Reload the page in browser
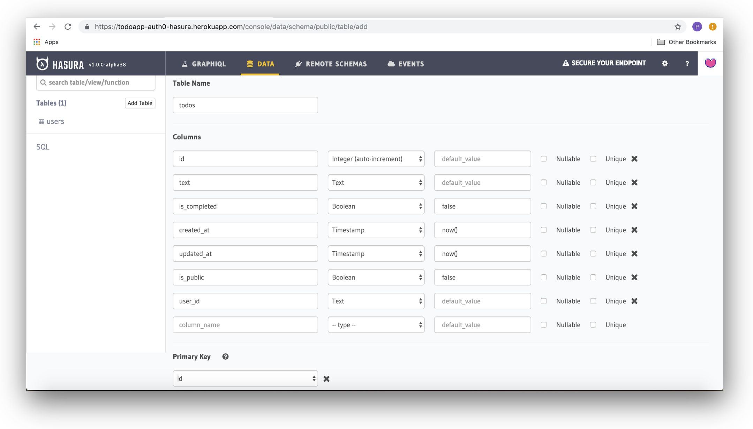 point(68,26)
